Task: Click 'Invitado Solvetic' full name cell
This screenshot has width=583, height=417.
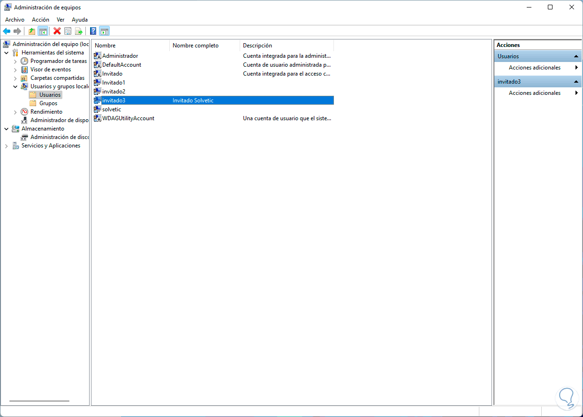Action: point(193,100)
